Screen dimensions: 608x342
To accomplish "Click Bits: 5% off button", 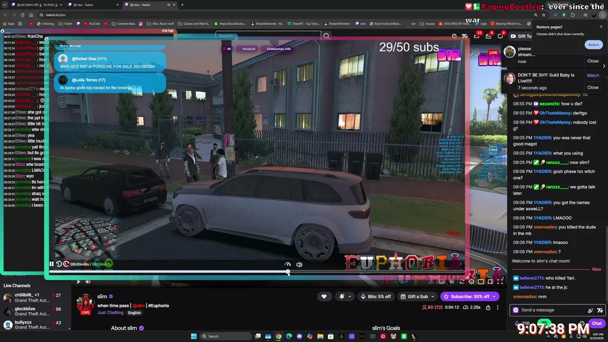I will [376, 296].
